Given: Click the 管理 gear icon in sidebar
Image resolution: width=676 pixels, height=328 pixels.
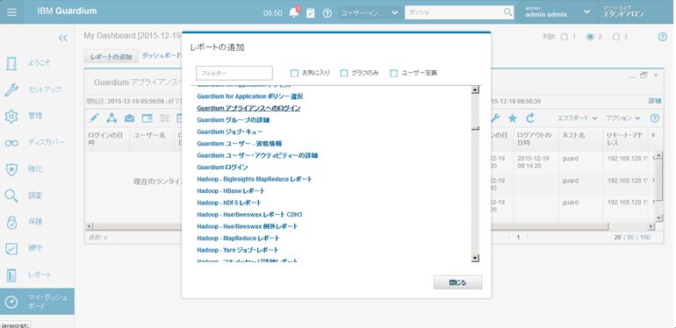Looking at the screenshot, I should tap(11, 117).
